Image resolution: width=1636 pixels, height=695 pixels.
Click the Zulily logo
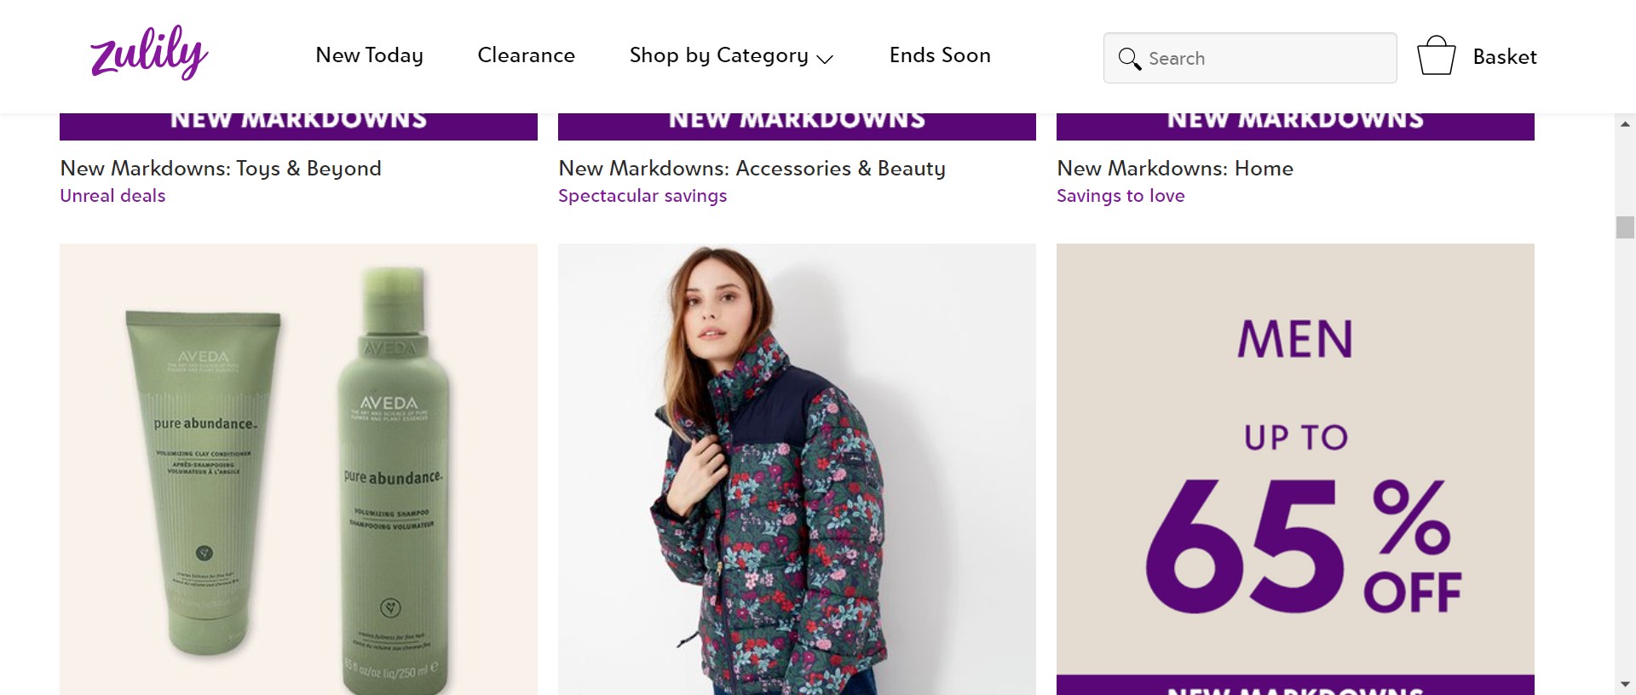coord(149,53)
